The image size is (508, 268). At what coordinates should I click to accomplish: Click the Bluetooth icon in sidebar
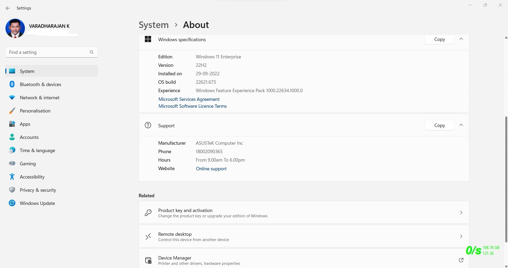[x=12, y=84]
